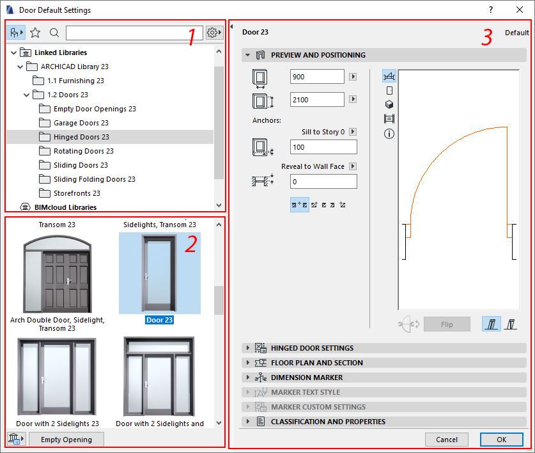Click the door opening orientation icon
The width and height of the screenshot is (535, 453).
[x=408, y=324]
